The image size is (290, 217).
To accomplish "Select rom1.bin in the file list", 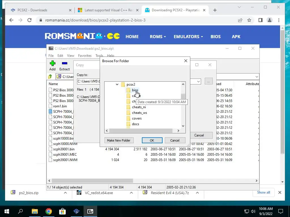I will [x=60, y=106].
